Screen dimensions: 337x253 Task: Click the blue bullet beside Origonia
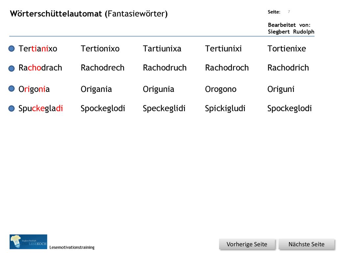pos(12,88)
